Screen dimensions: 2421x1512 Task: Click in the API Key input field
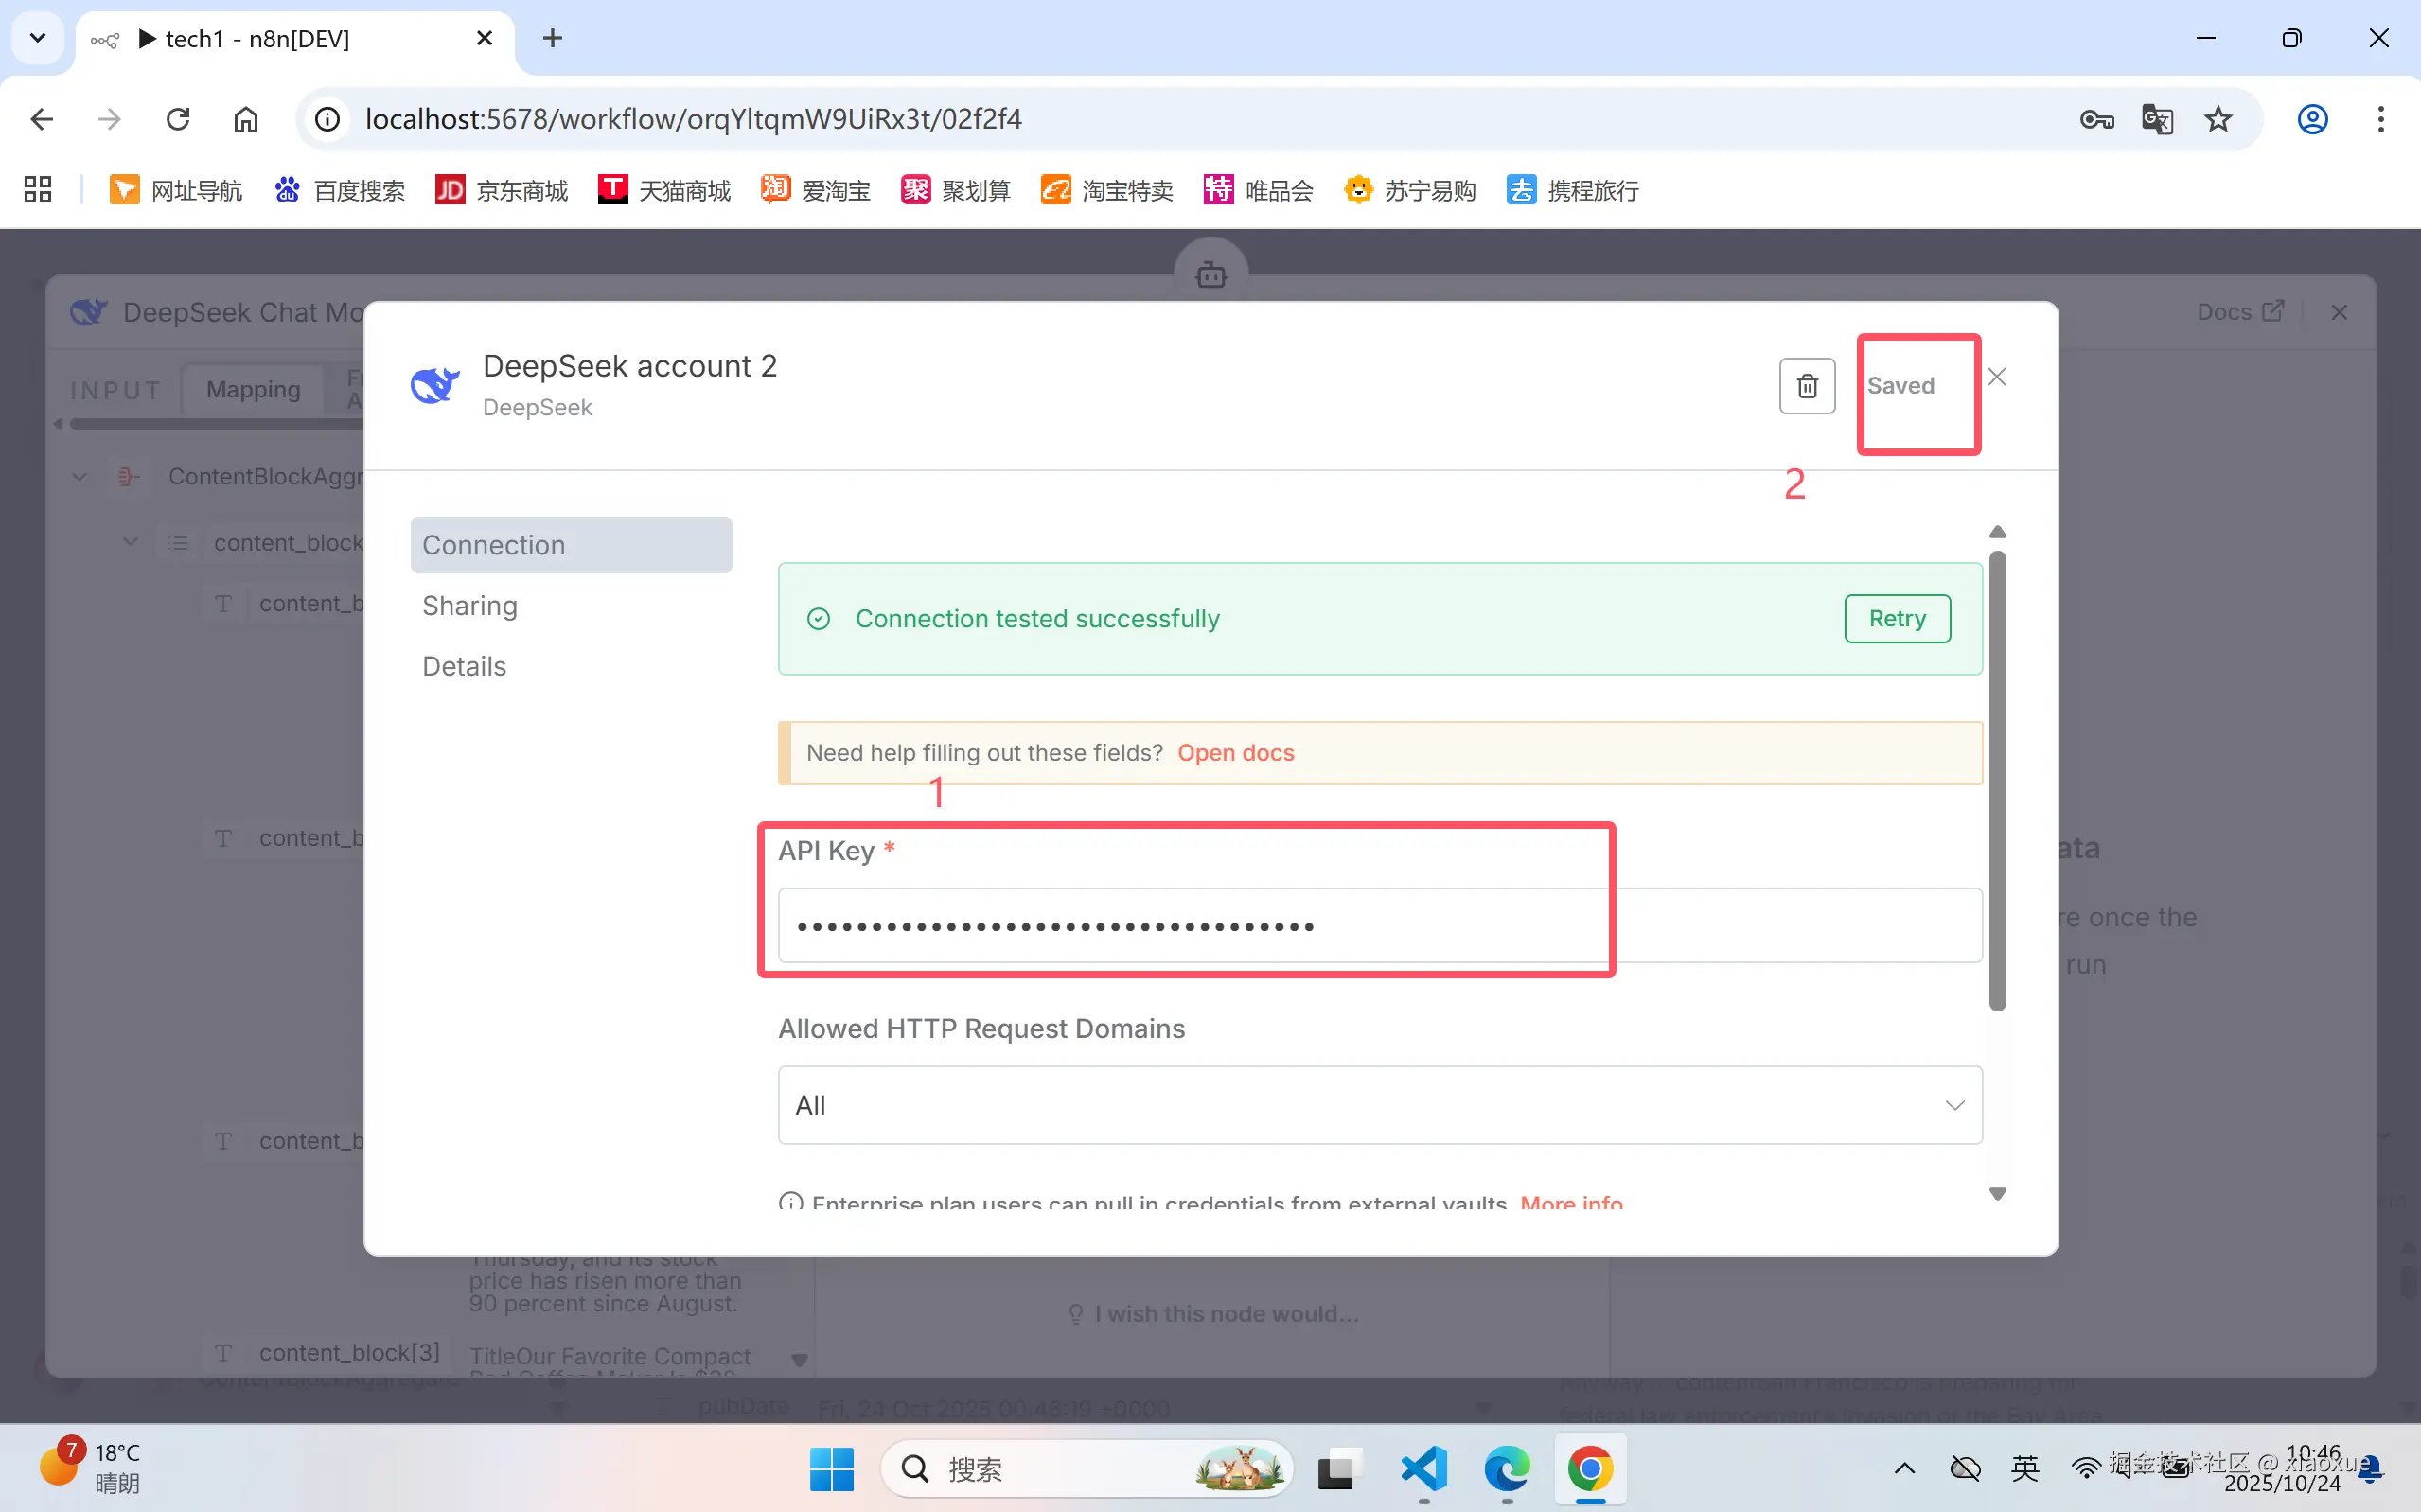1379,926
